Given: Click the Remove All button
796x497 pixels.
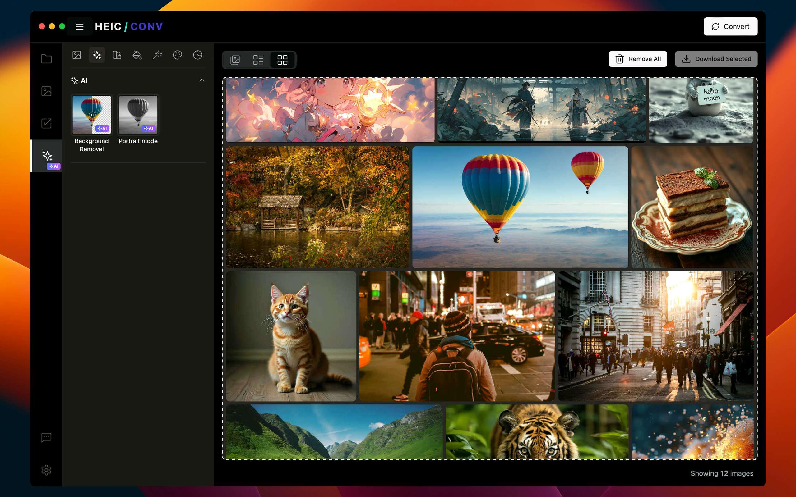Looking at the screenshot, I should pos(638,58).
